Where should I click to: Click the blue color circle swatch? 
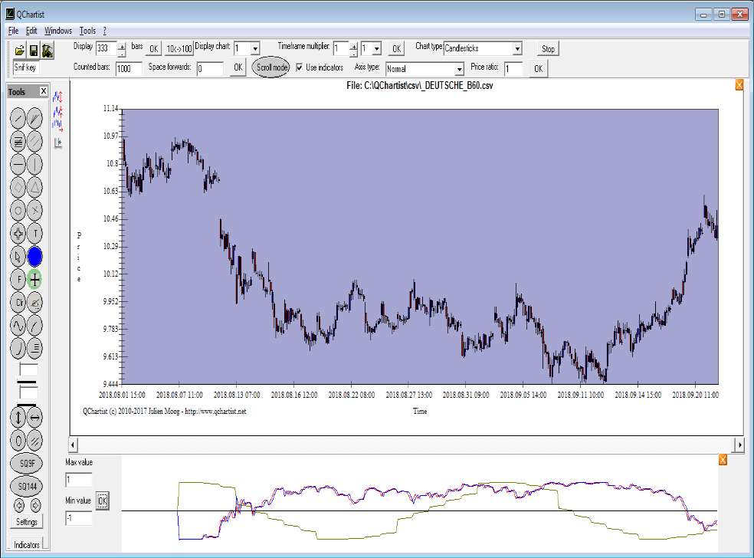tap(35, 257)
